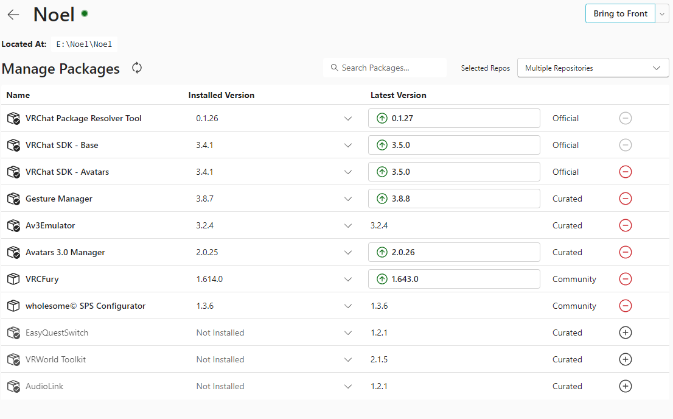
Task: Click disabled remove icon for SDK - Base
Action: tap(626, 146)
